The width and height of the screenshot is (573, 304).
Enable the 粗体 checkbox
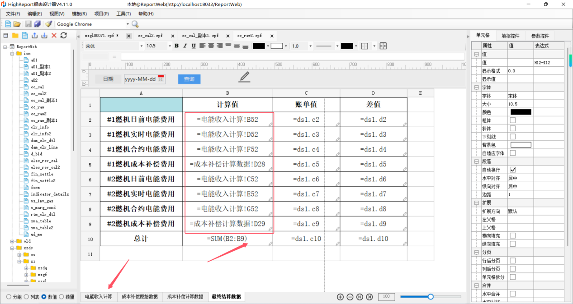point(512,120)
